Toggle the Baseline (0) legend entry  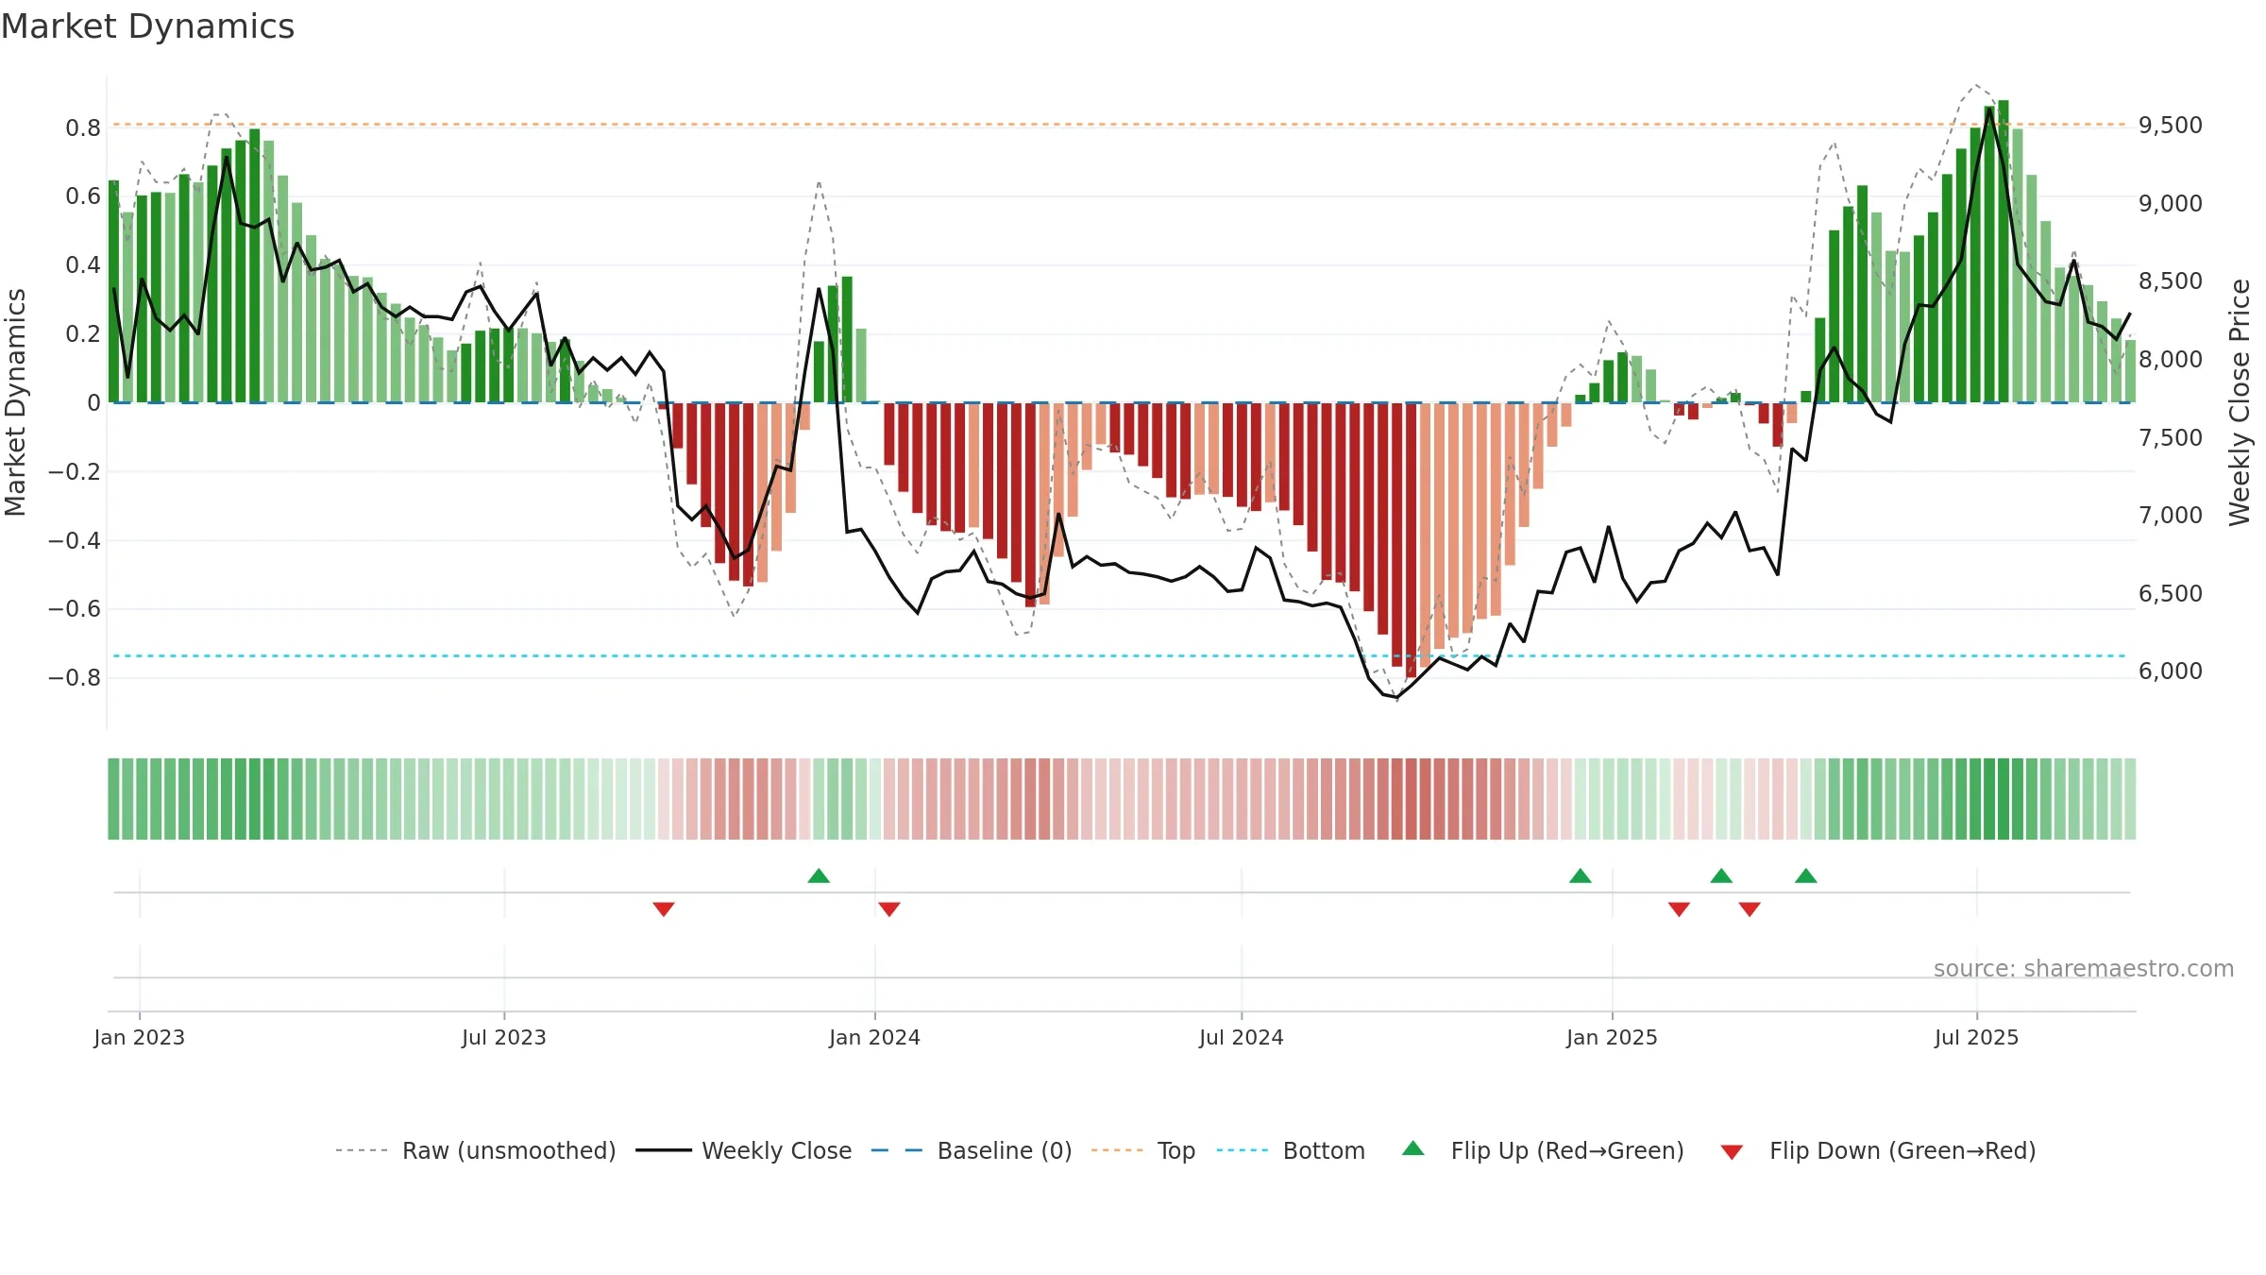click(972, 1150)
